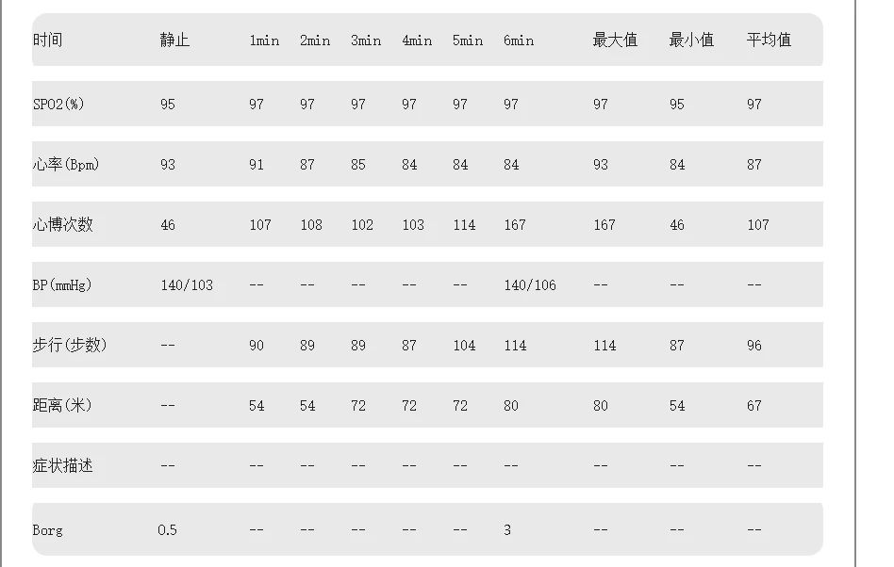Image resolution: width=894 pixels, height=567 pixels.
Task: Click the 步行(步数) row label
Action: click(69, 345)
